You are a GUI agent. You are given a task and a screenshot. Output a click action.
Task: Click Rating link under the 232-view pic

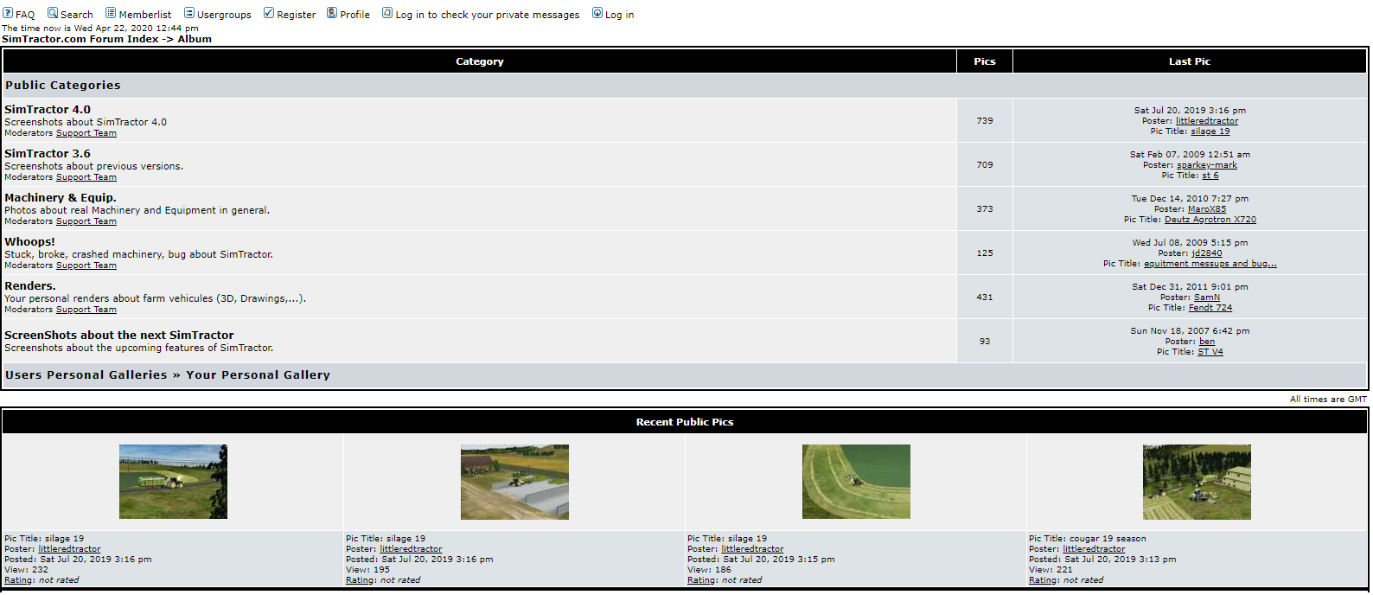(x=19, y=580)
